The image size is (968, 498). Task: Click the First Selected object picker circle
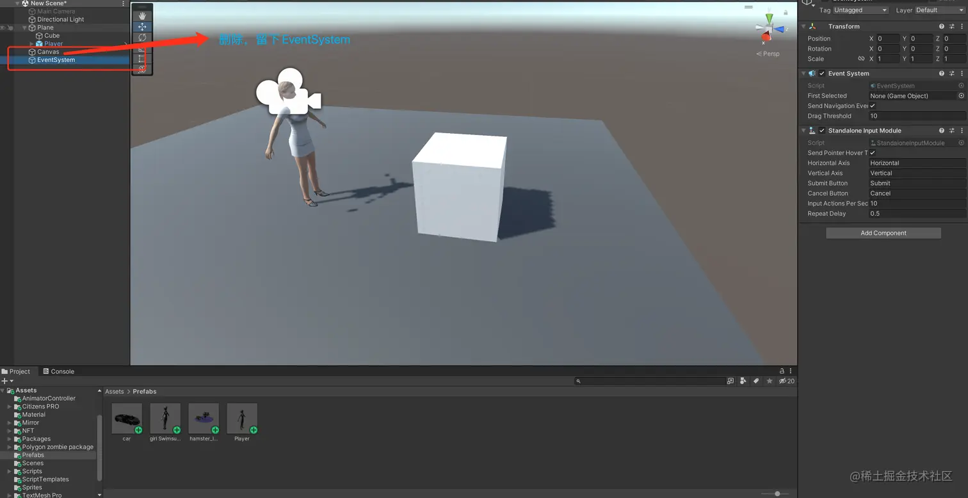click(961, 95)
